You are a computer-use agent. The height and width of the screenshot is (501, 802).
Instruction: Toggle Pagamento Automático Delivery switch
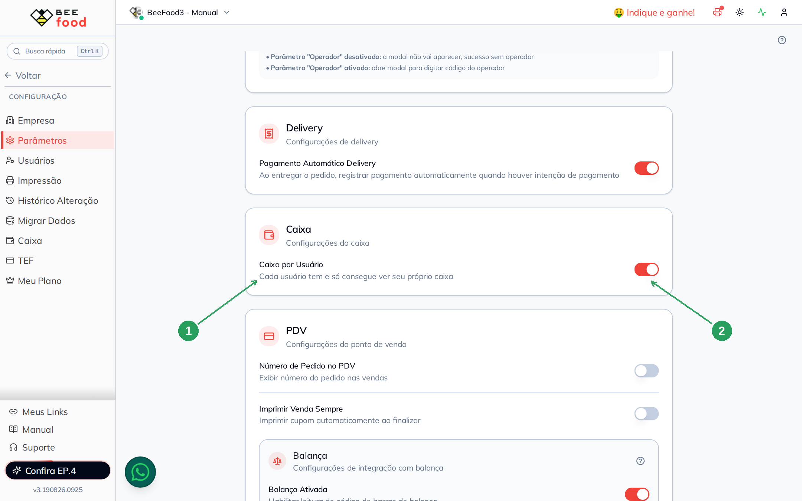coord(646,168)
